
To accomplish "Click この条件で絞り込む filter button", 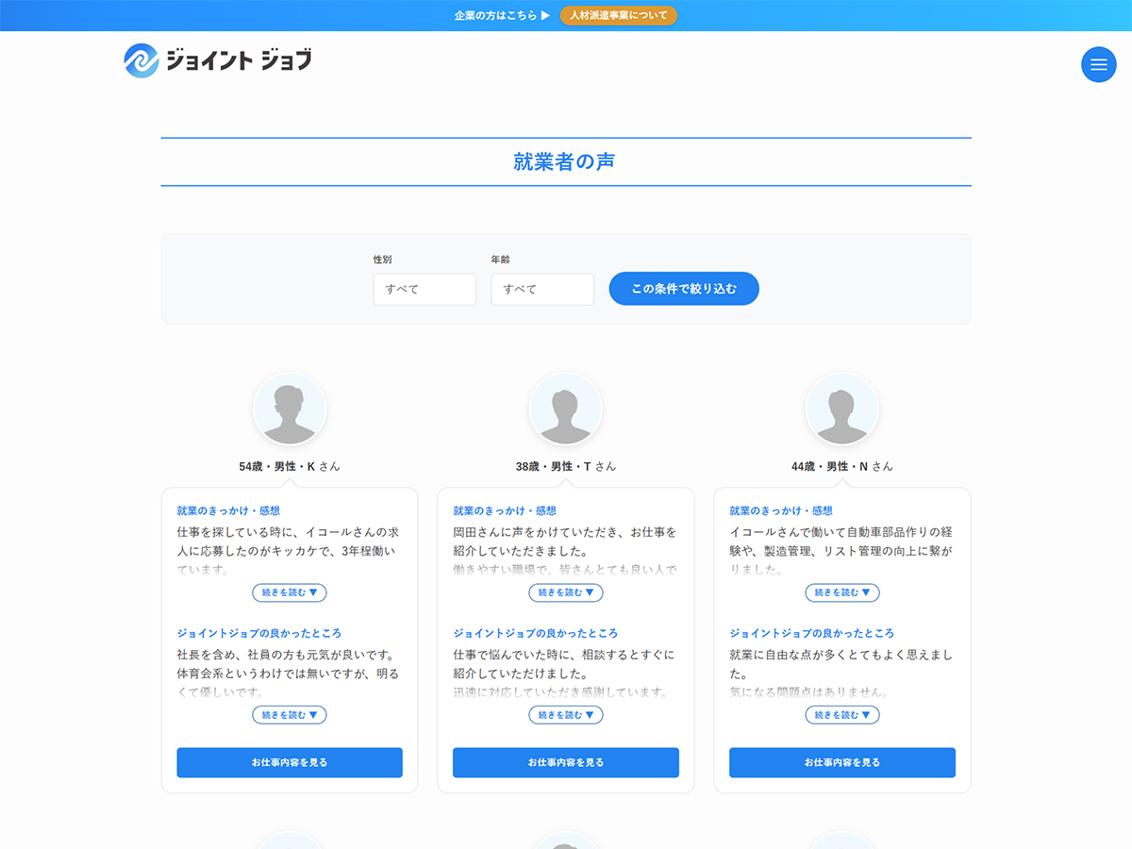I will [684, 289].
